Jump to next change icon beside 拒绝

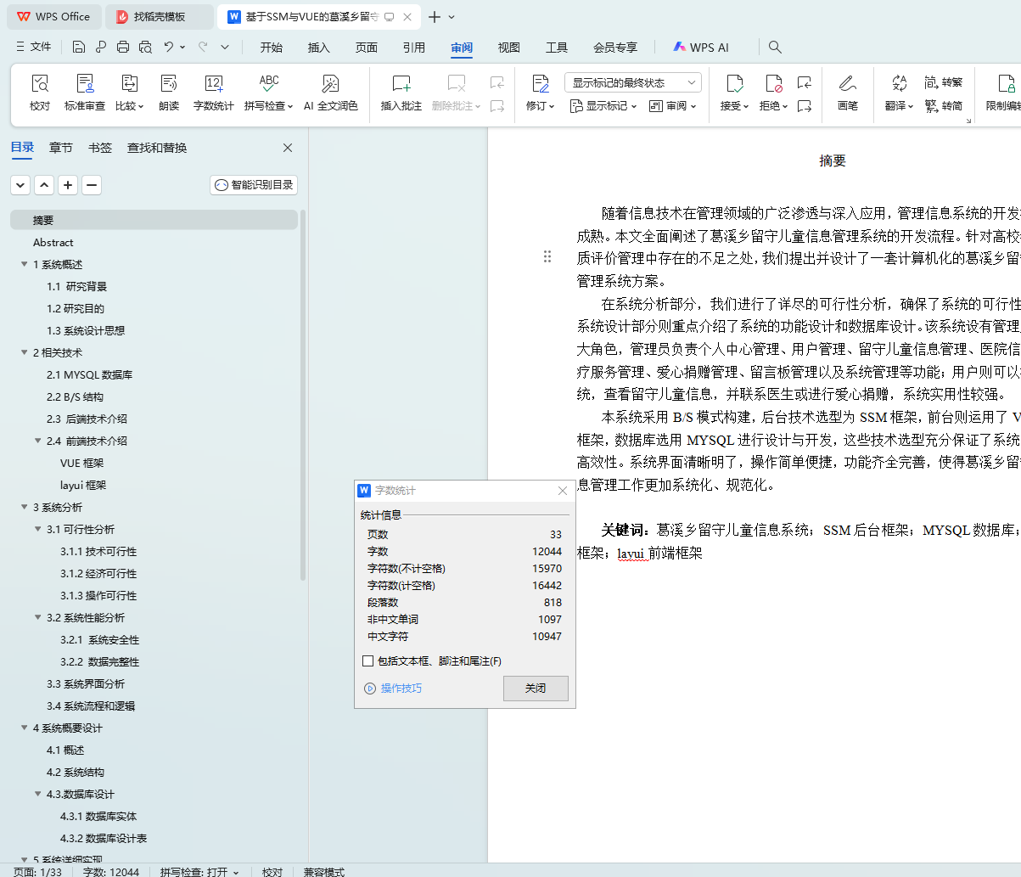pyautogui.click(x=805, y=106)
